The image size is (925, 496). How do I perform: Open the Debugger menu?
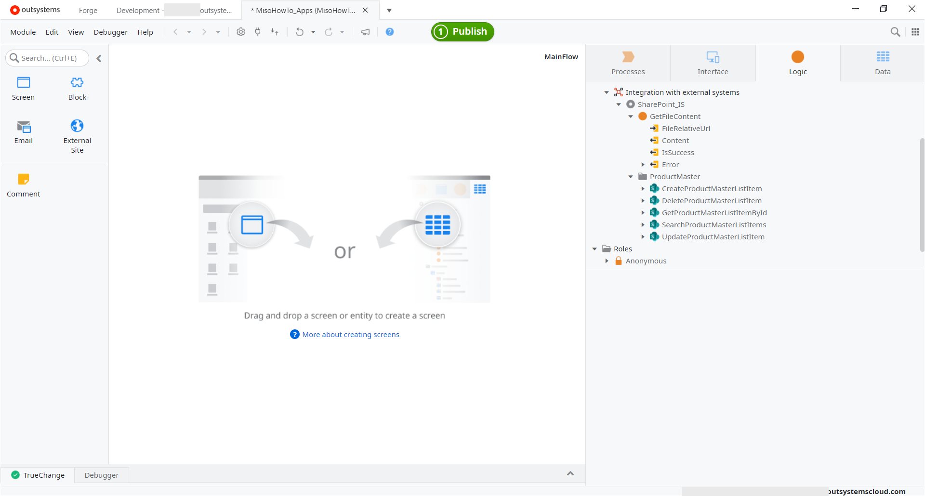(110, 32)
